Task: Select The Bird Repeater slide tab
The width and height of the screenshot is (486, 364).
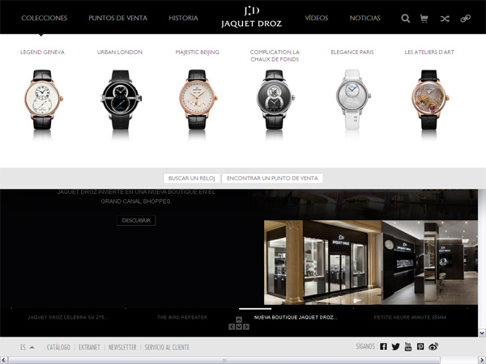Action: pyautogui.click(x=182, y=317)
